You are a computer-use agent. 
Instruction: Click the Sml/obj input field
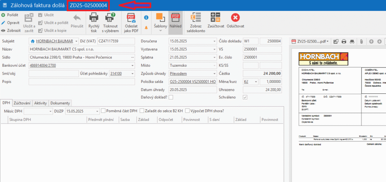click(54, 73)
